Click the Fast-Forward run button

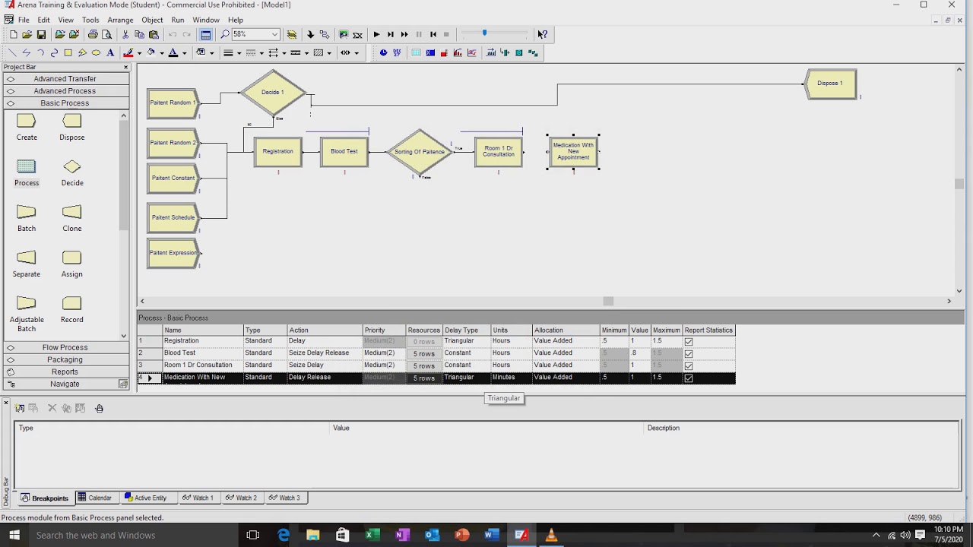point(404,34)
